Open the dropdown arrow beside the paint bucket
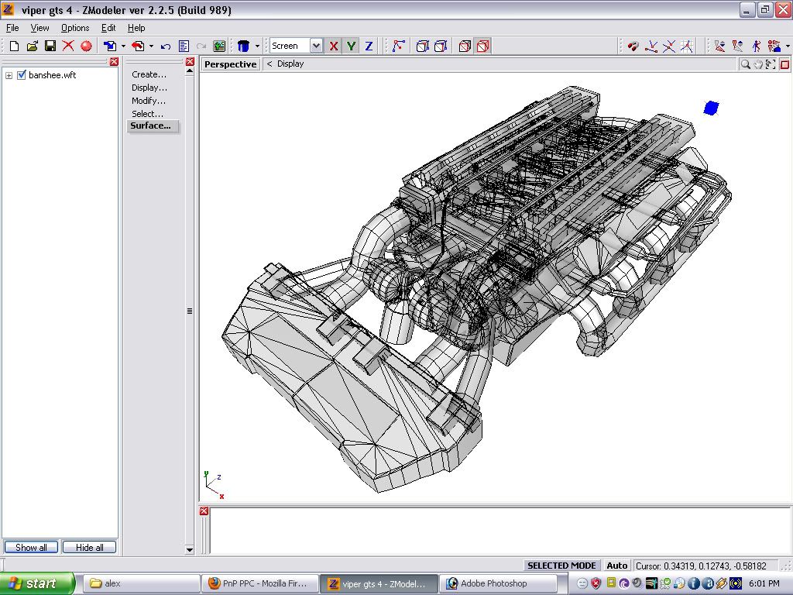 tap(257, 46)
